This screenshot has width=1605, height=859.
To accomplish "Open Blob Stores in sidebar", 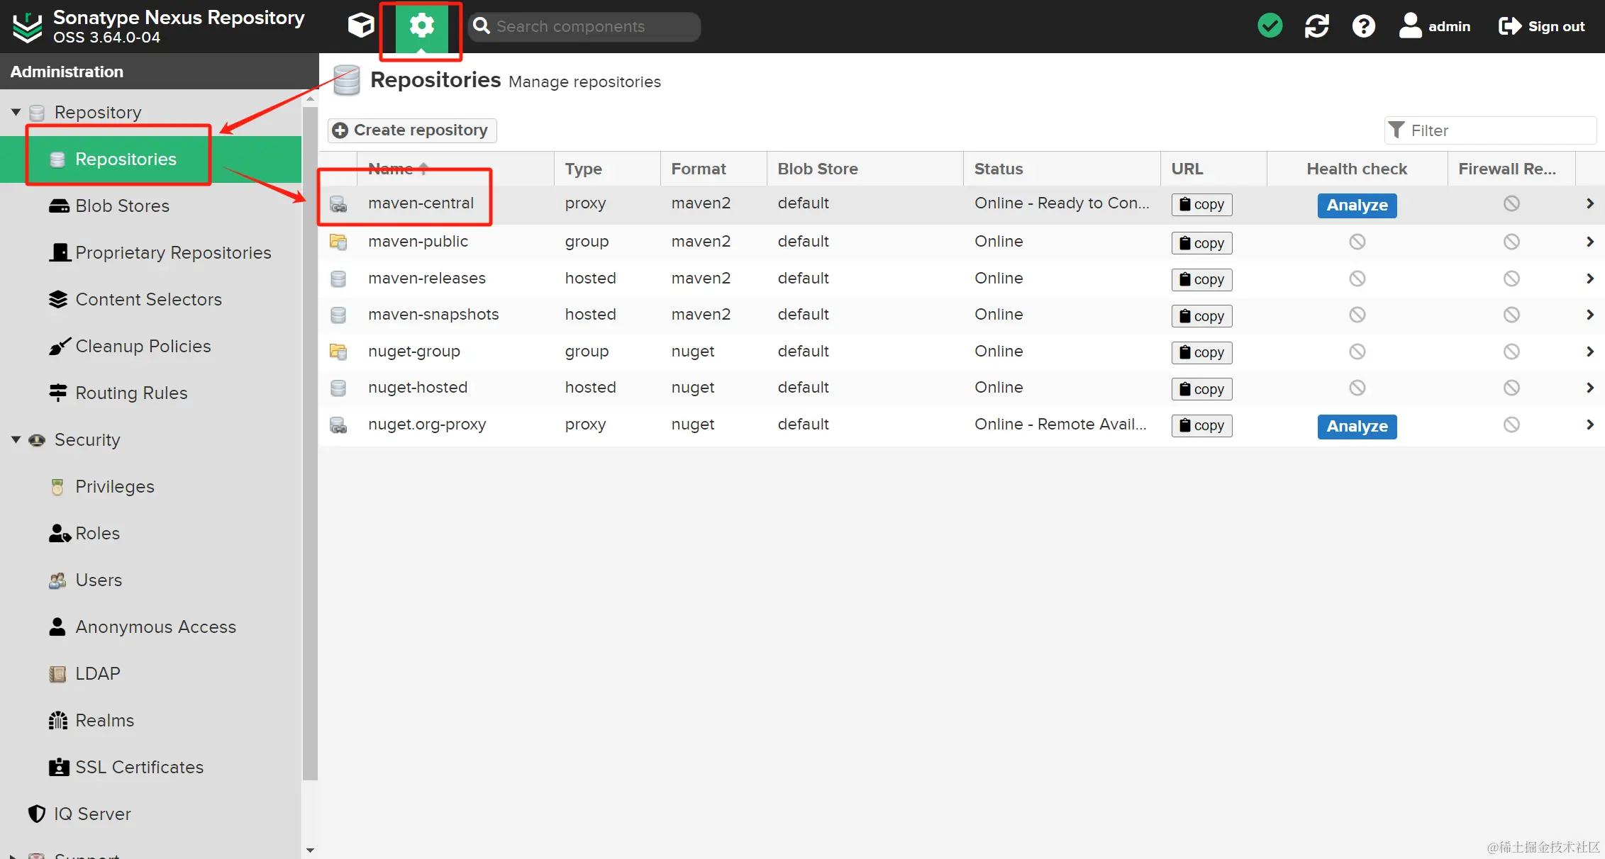I will (122, 206).
